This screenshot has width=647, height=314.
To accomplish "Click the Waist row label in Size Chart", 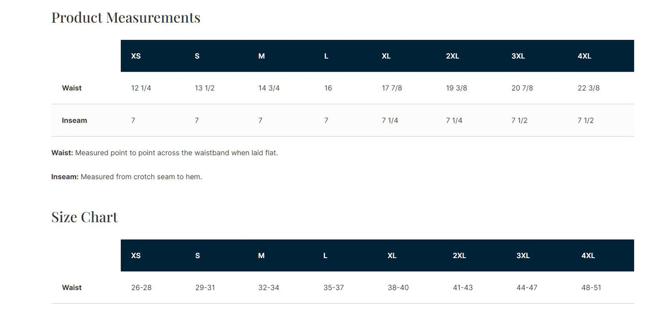I will click(x=72, y=288).
